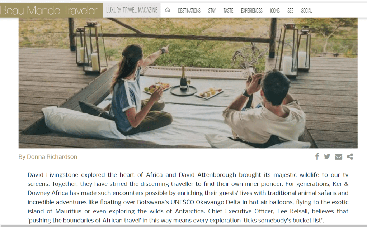Image resolution: width=367 pixels, height=227 pixels.
Task: Share article on Facebook icon
Action: tap(317, 156)
